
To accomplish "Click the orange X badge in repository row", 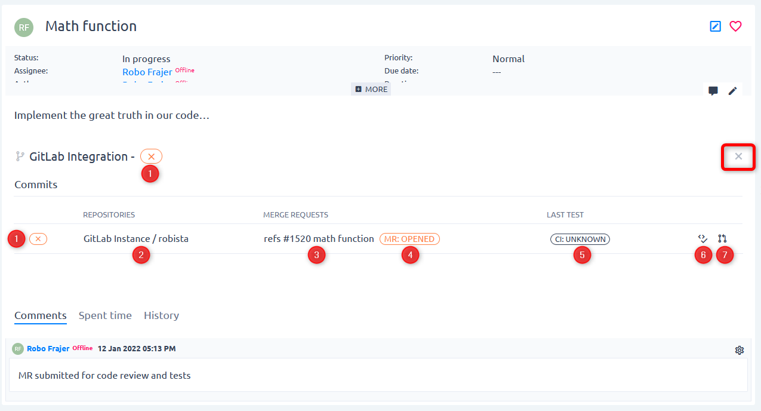I will (x=38, y=239).
